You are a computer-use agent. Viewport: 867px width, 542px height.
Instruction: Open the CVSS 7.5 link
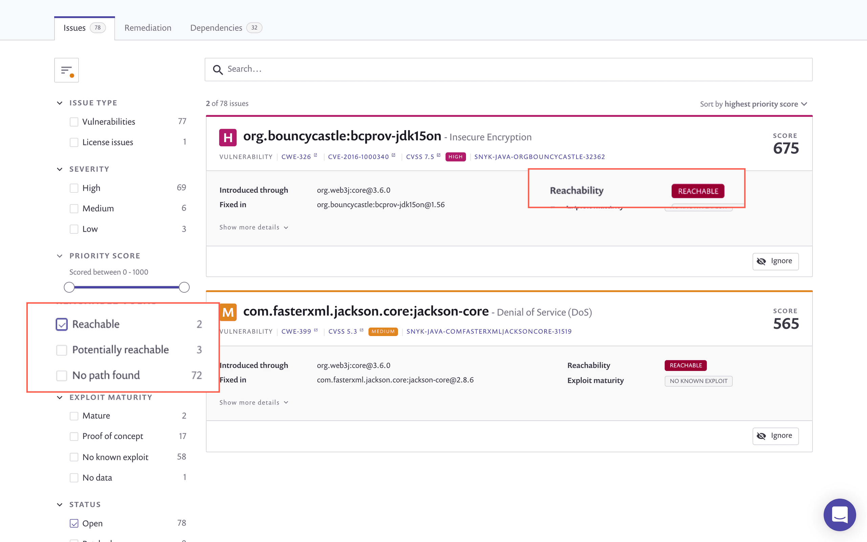(x=420, y=157)
